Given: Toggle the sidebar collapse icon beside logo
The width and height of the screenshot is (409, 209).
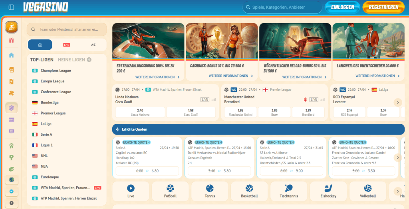Looking at the screenshot, I should 11,7.
